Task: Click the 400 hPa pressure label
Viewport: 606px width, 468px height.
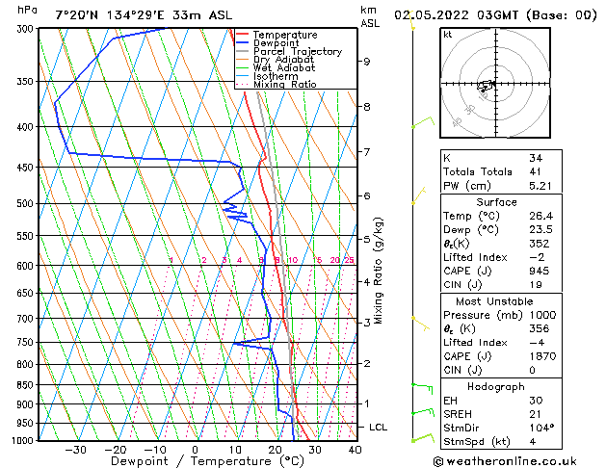Action: tap(27, 127)
